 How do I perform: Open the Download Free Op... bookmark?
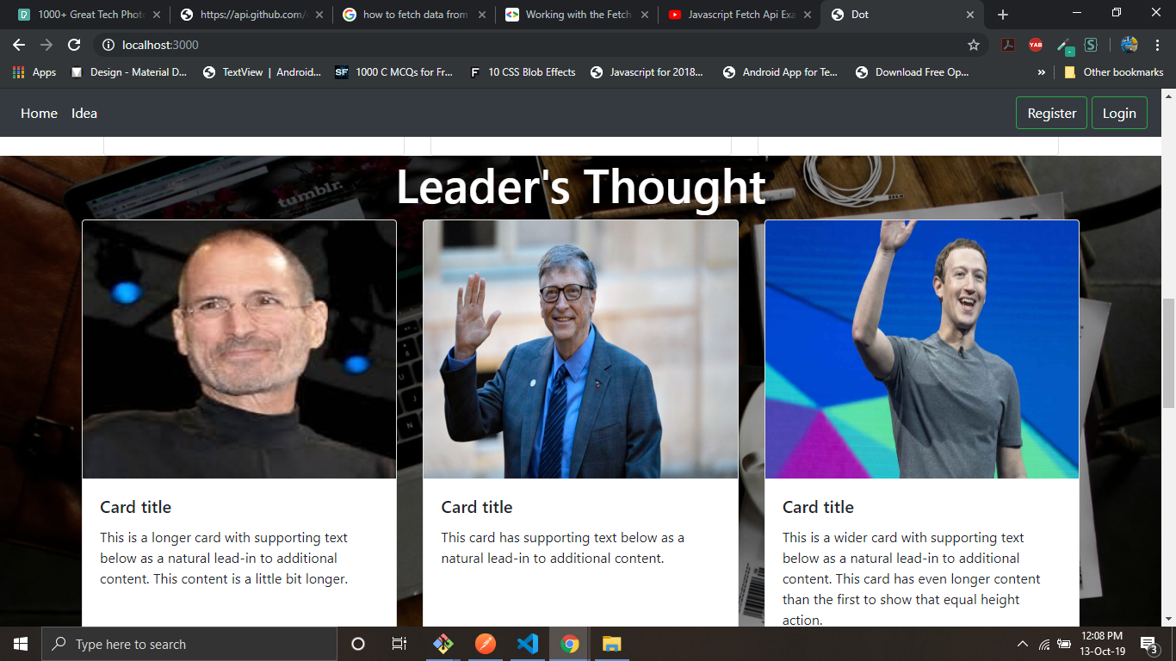912,72
